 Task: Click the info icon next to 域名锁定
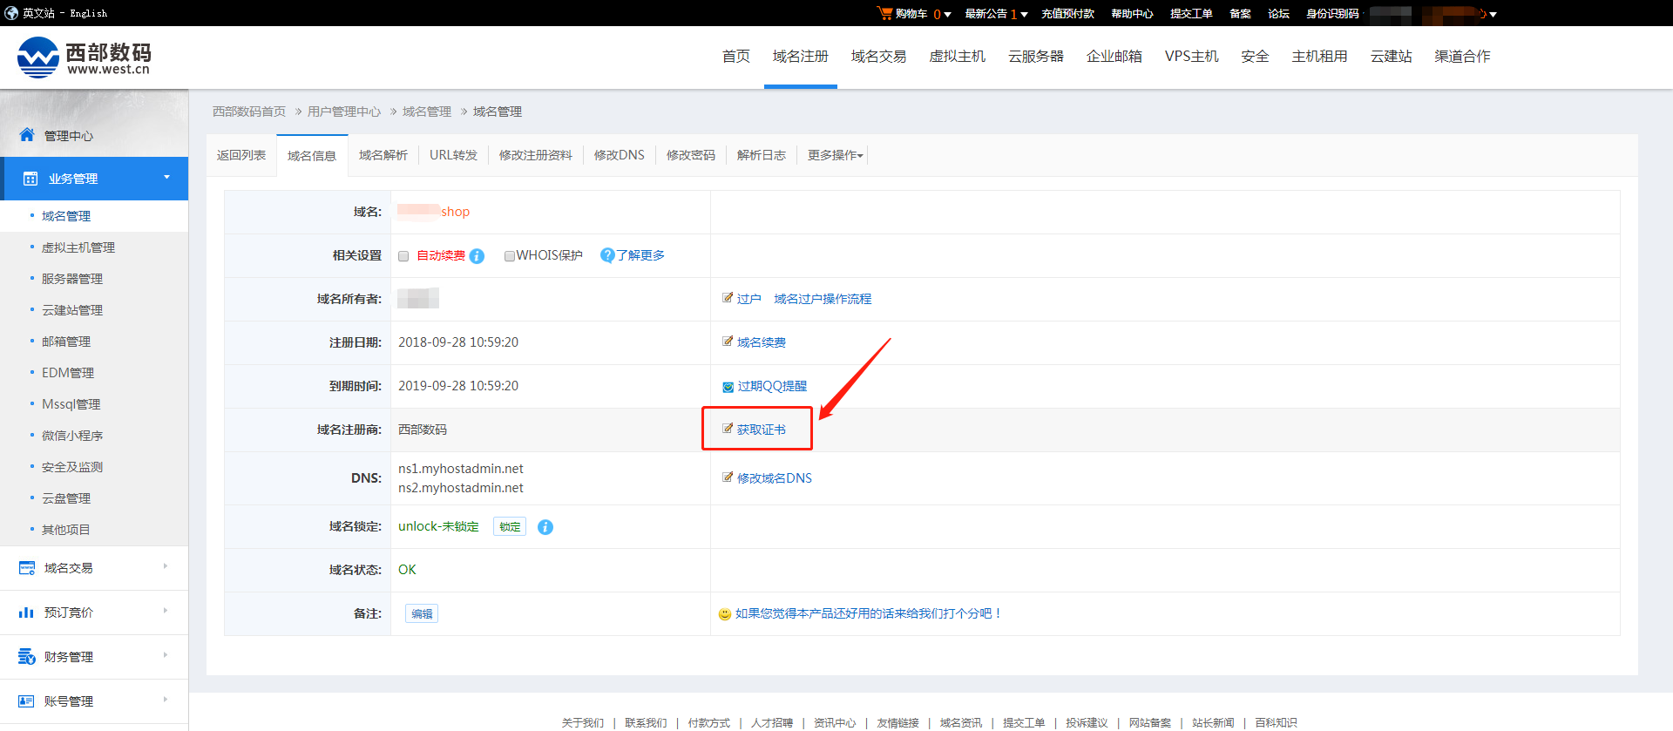pyautogui.click(x=545, y=527)
